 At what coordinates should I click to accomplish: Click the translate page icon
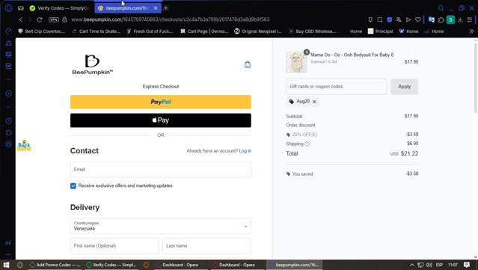click(x=399, y=19)
